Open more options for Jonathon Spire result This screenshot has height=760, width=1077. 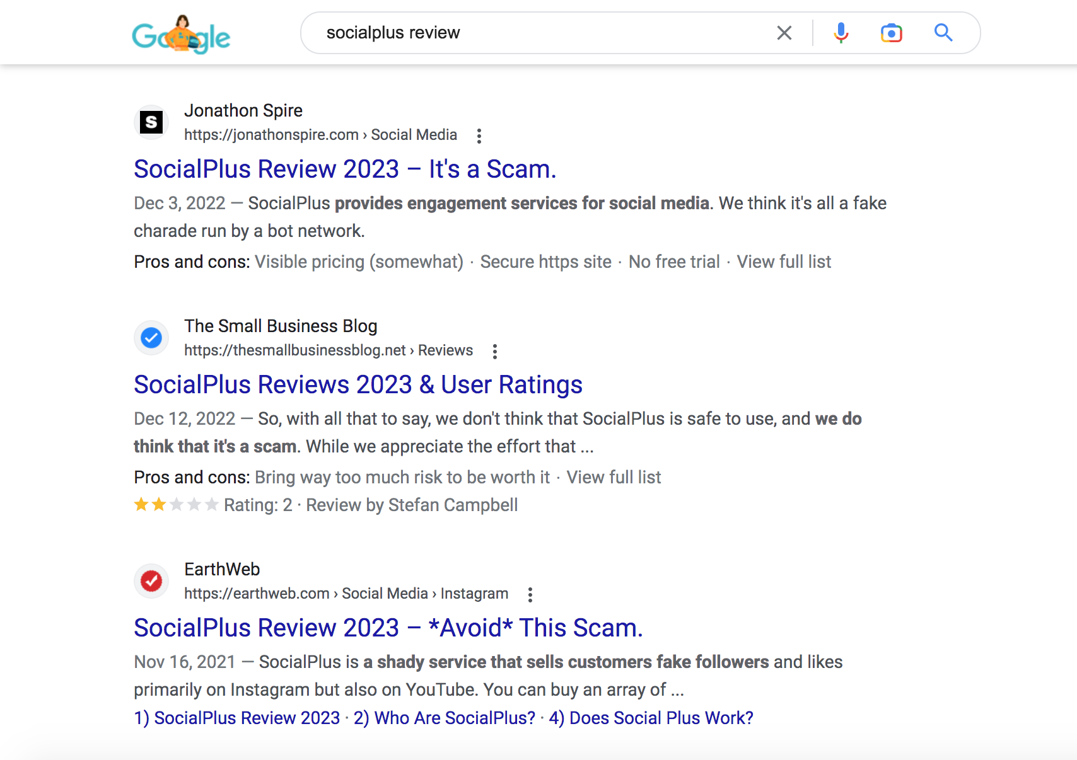click(x=479, y=135)
